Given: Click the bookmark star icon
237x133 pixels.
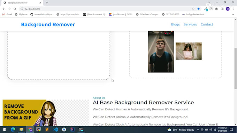Looking at the screenshot, I should pos(198,9).
